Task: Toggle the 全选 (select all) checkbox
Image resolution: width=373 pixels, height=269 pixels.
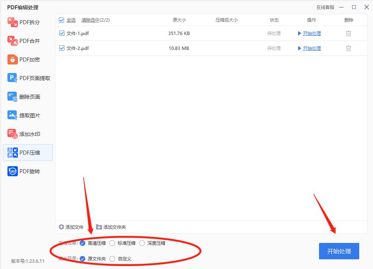Action: click(62, 20)
